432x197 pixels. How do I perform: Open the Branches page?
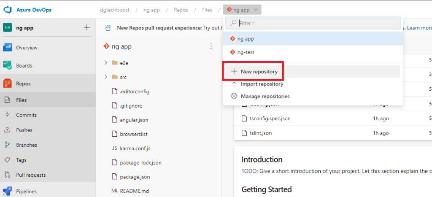[26, 145]
